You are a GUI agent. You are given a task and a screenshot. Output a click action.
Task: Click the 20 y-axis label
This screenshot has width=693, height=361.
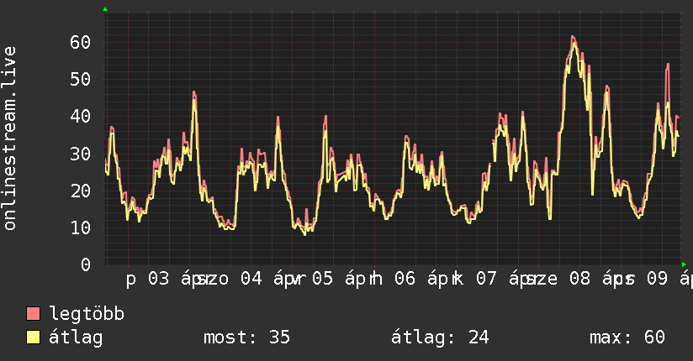point(80,191)
